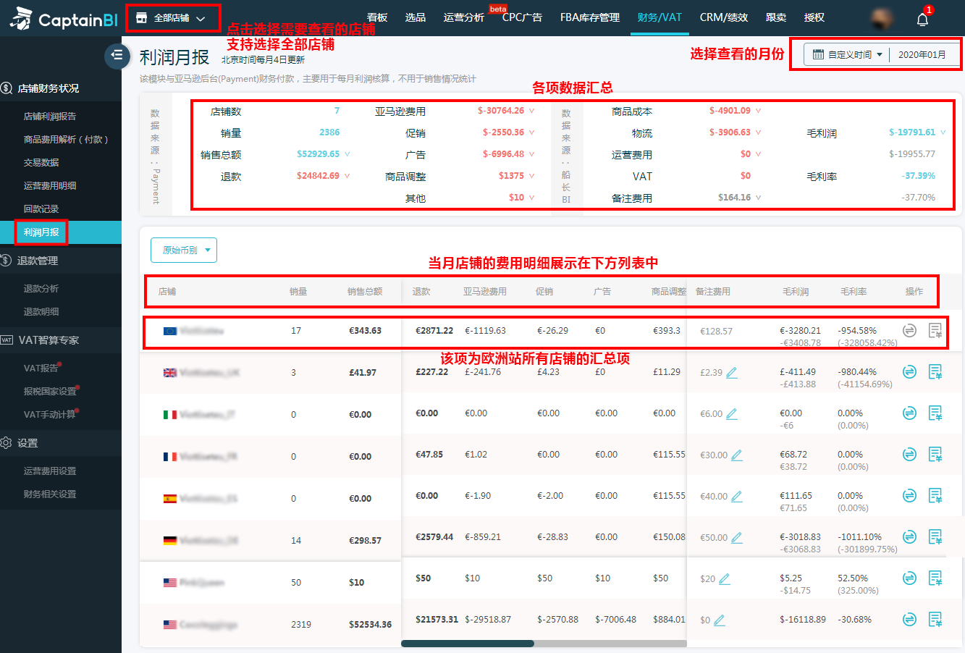Viewport: 965px width, 653px height.
Task: Expand the 促销 $-2550.36 breakdown
Action: (531, 132)
